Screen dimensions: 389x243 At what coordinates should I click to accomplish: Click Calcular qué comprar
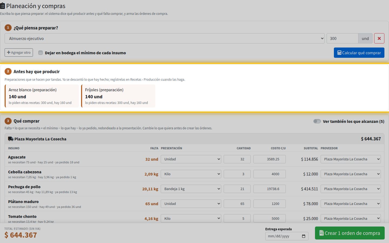point(359,53)
